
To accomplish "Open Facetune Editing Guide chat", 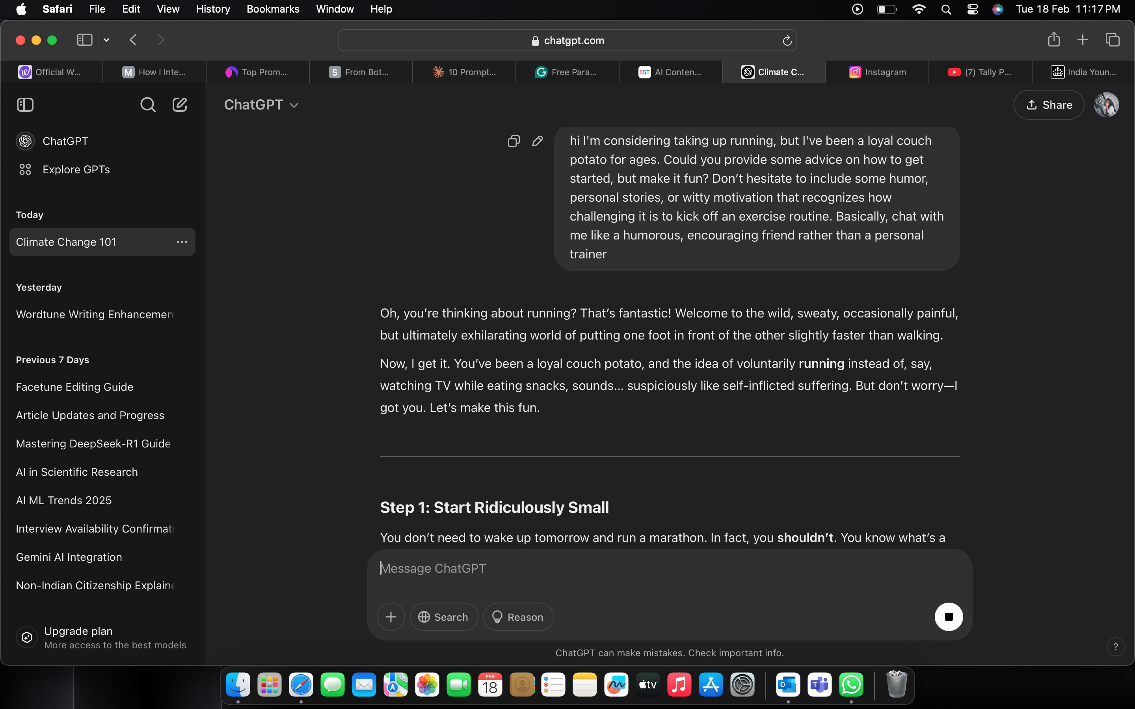I will [102, 387].
